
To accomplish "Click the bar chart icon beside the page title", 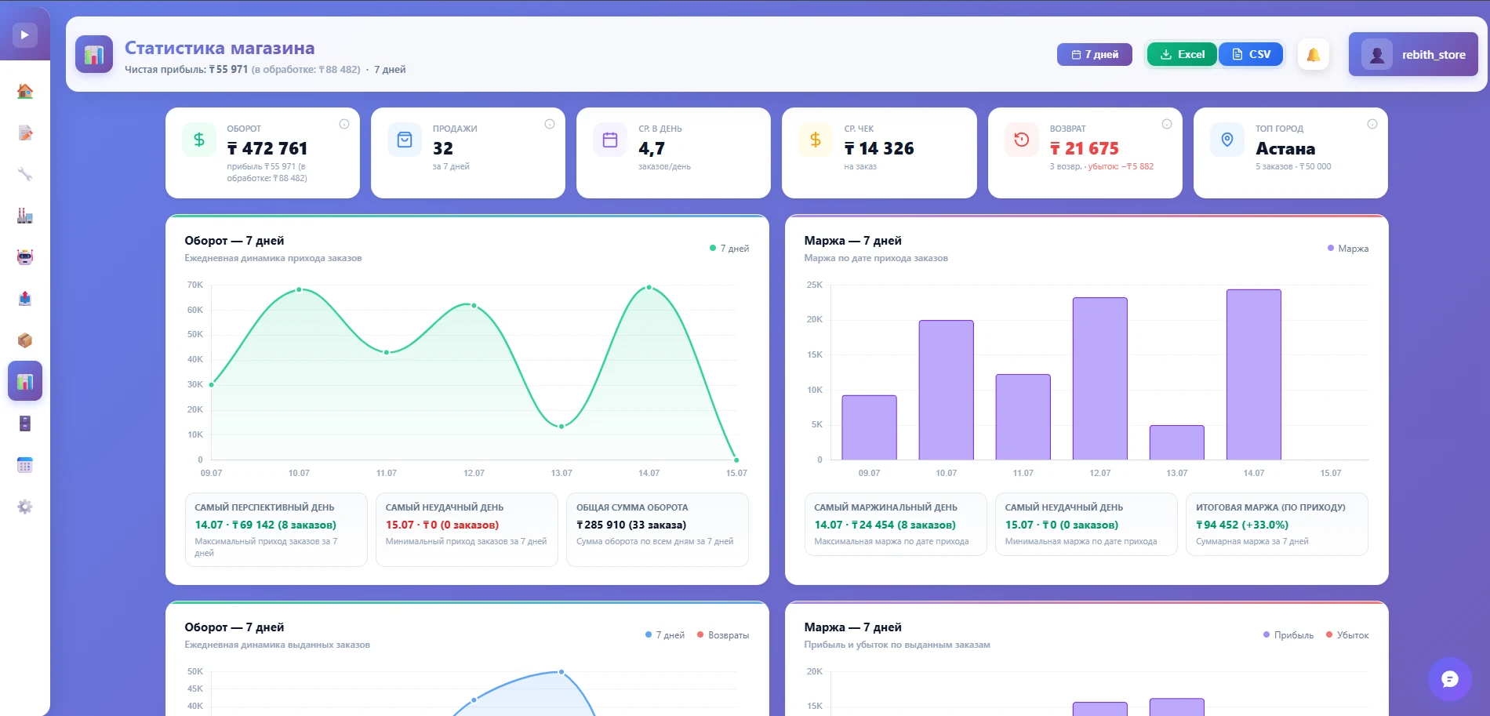I will [94, 54].
